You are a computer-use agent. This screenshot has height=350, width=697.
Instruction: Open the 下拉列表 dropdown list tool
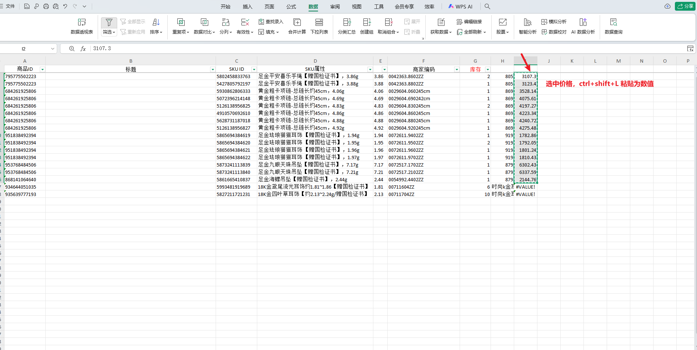pos(319,26)
